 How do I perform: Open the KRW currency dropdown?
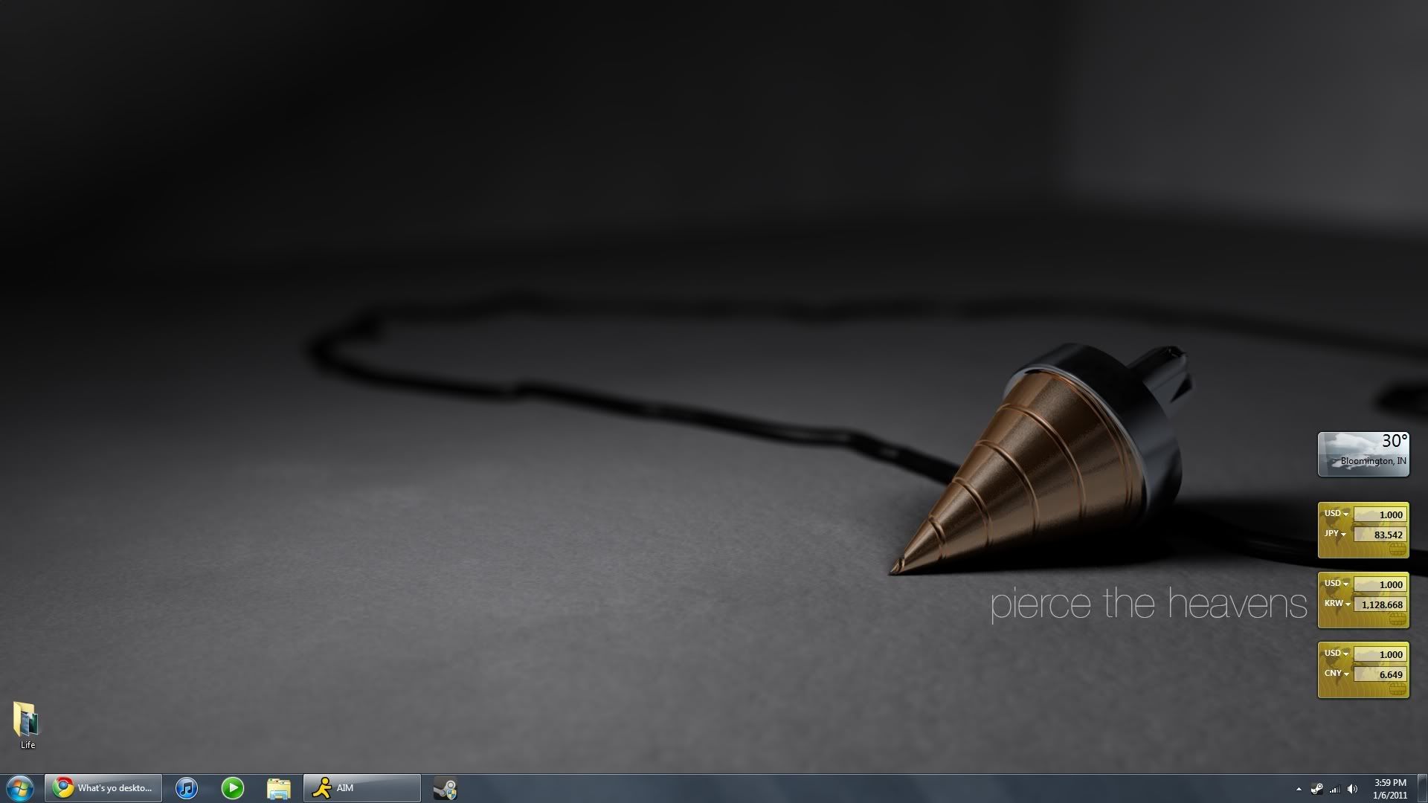(x=1337, y=604)
